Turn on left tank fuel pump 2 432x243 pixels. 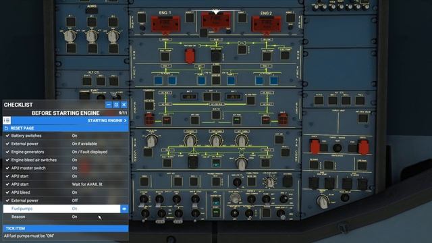click(172, 80)
